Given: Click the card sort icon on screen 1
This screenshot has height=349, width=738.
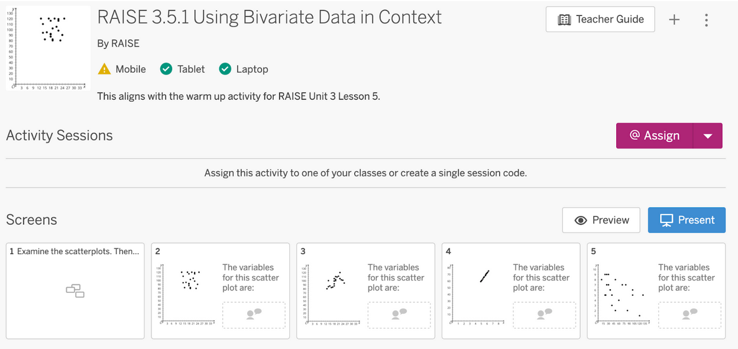Looking at the screenshot, I should (75, 290).
